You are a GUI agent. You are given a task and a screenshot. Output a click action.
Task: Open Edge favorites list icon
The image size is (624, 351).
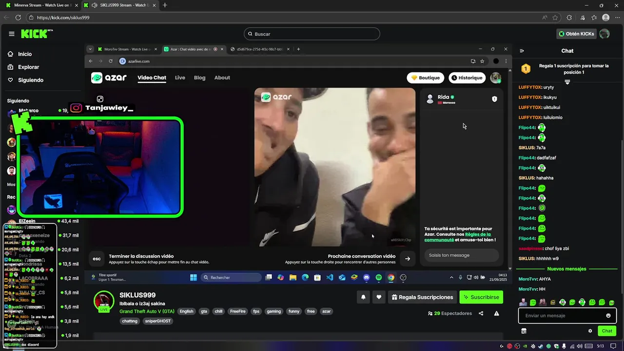coord(594,18)
